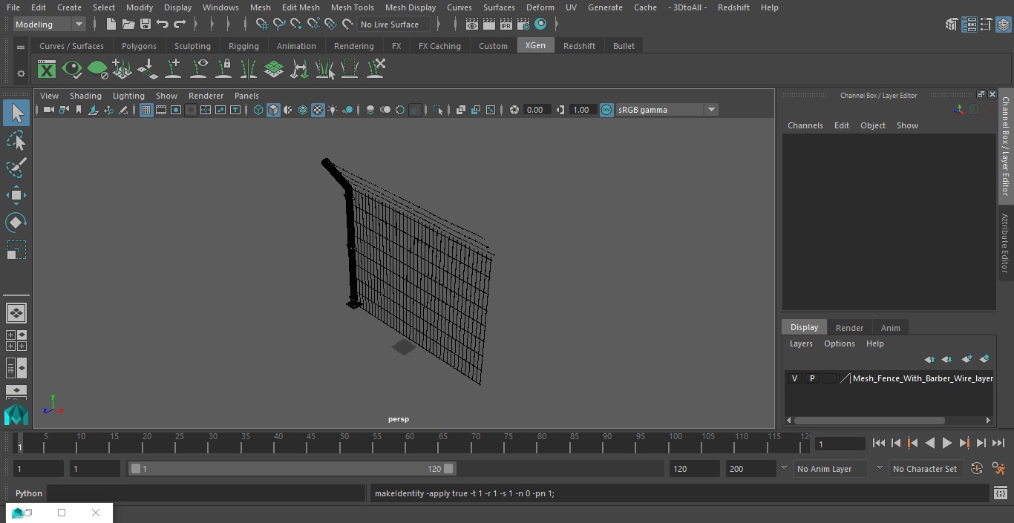Viewport: 1014px width, 523px height.
Task: Toggle layer display type empty box
Action: pyautogui.click(x=828, y=378)
